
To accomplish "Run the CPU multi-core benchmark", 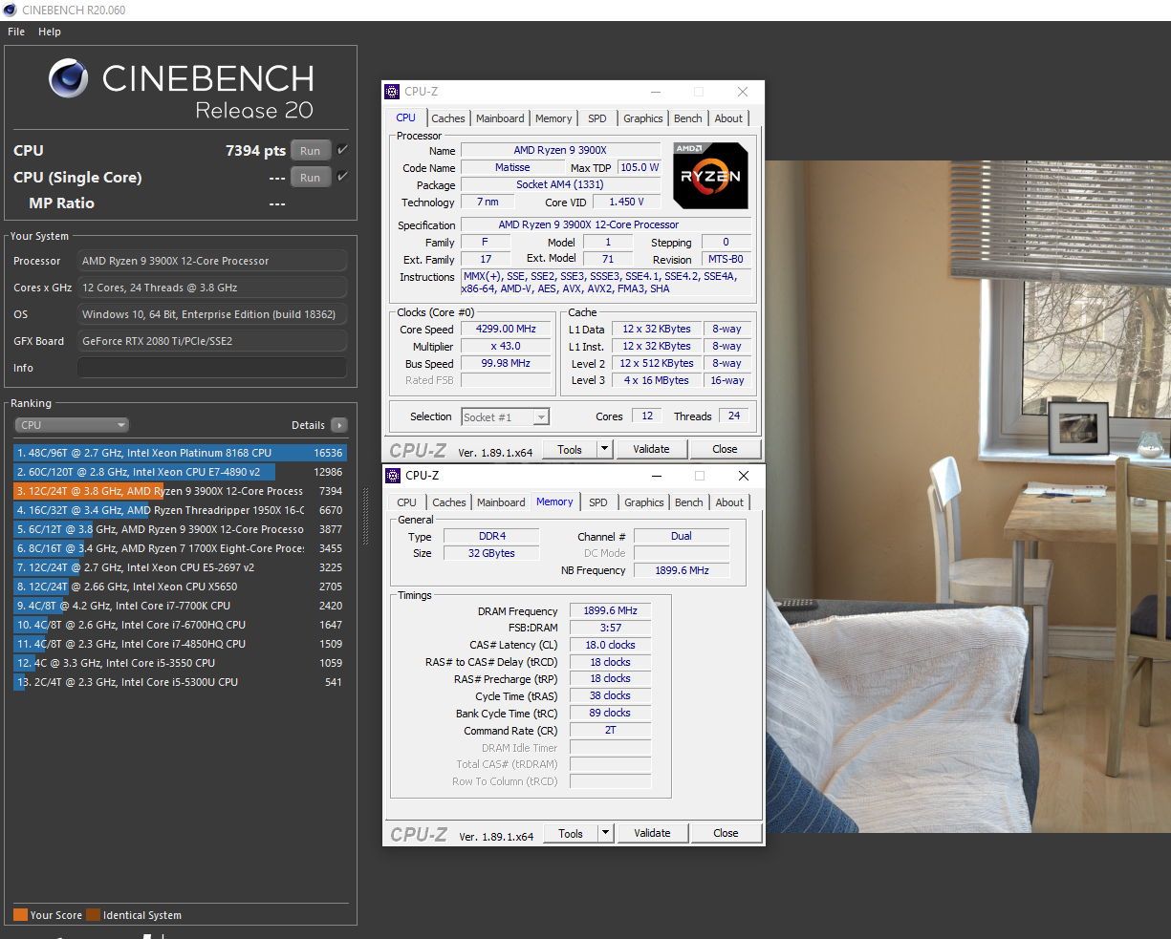I will coord(311,151).
